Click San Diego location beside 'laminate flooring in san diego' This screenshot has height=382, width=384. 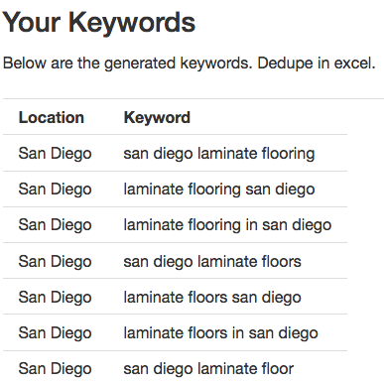click(x=55, y=225)
